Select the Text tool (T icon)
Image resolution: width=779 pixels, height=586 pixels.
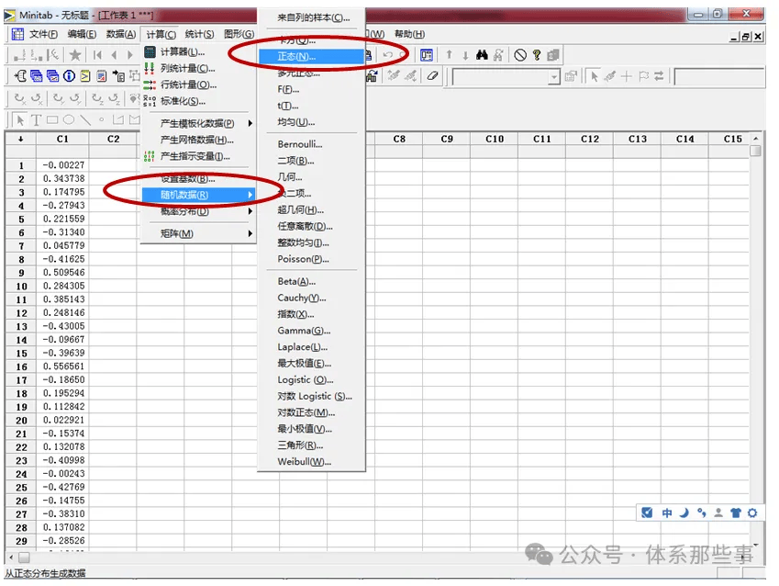click(36, 120)
